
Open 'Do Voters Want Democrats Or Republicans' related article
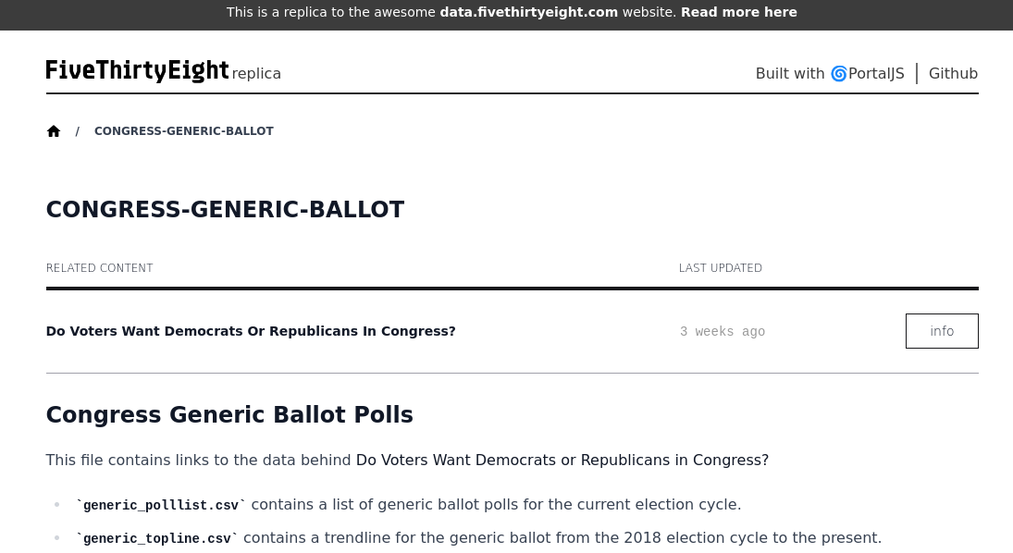point(251,331)
